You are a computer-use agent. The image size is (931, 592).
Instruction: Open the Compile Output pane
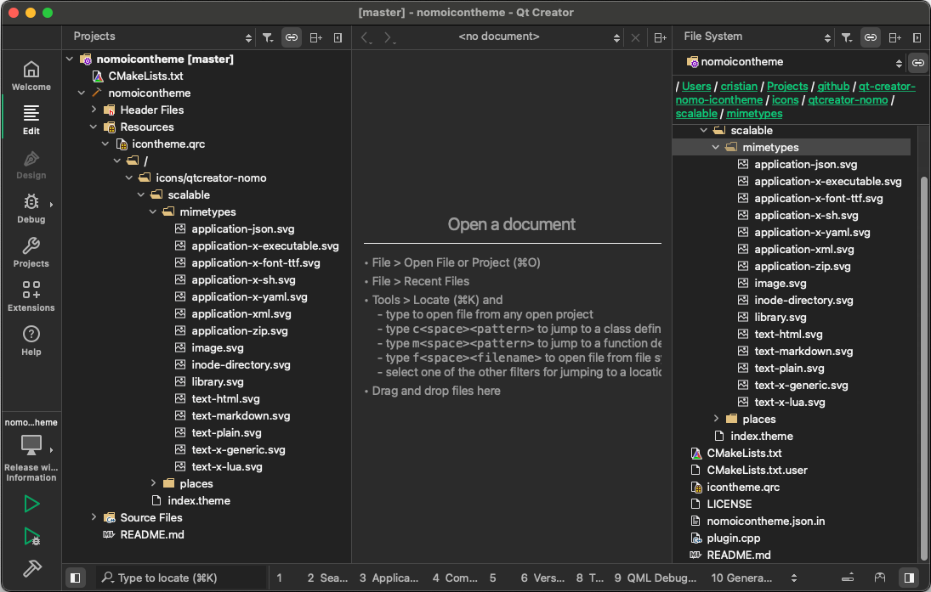click(453, 578)
